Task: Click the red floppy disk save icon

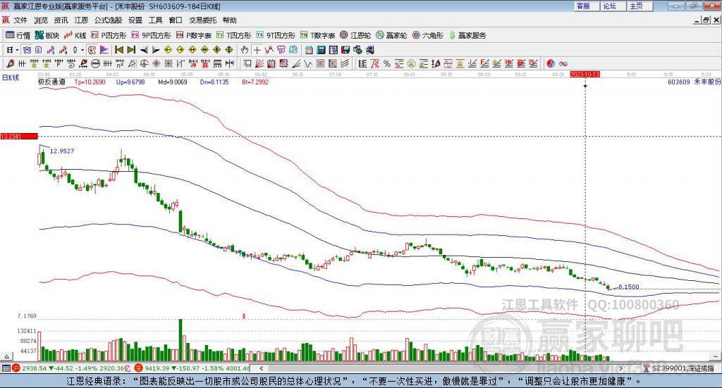Action: point(345,50)
